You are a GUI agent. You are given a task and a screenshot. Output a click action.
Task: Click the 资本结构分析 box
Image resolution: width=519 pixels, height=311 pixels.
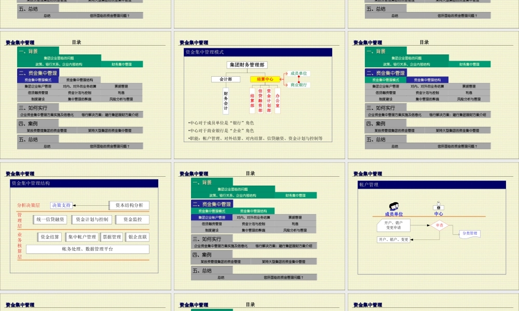pos(129,205)
